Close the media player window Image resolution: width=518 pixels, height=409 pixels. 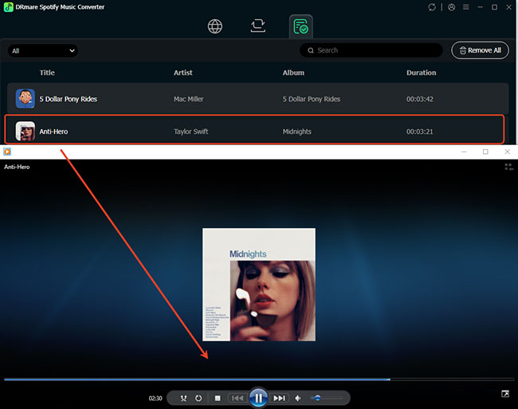pyautogui.click(x=508, y=151)
